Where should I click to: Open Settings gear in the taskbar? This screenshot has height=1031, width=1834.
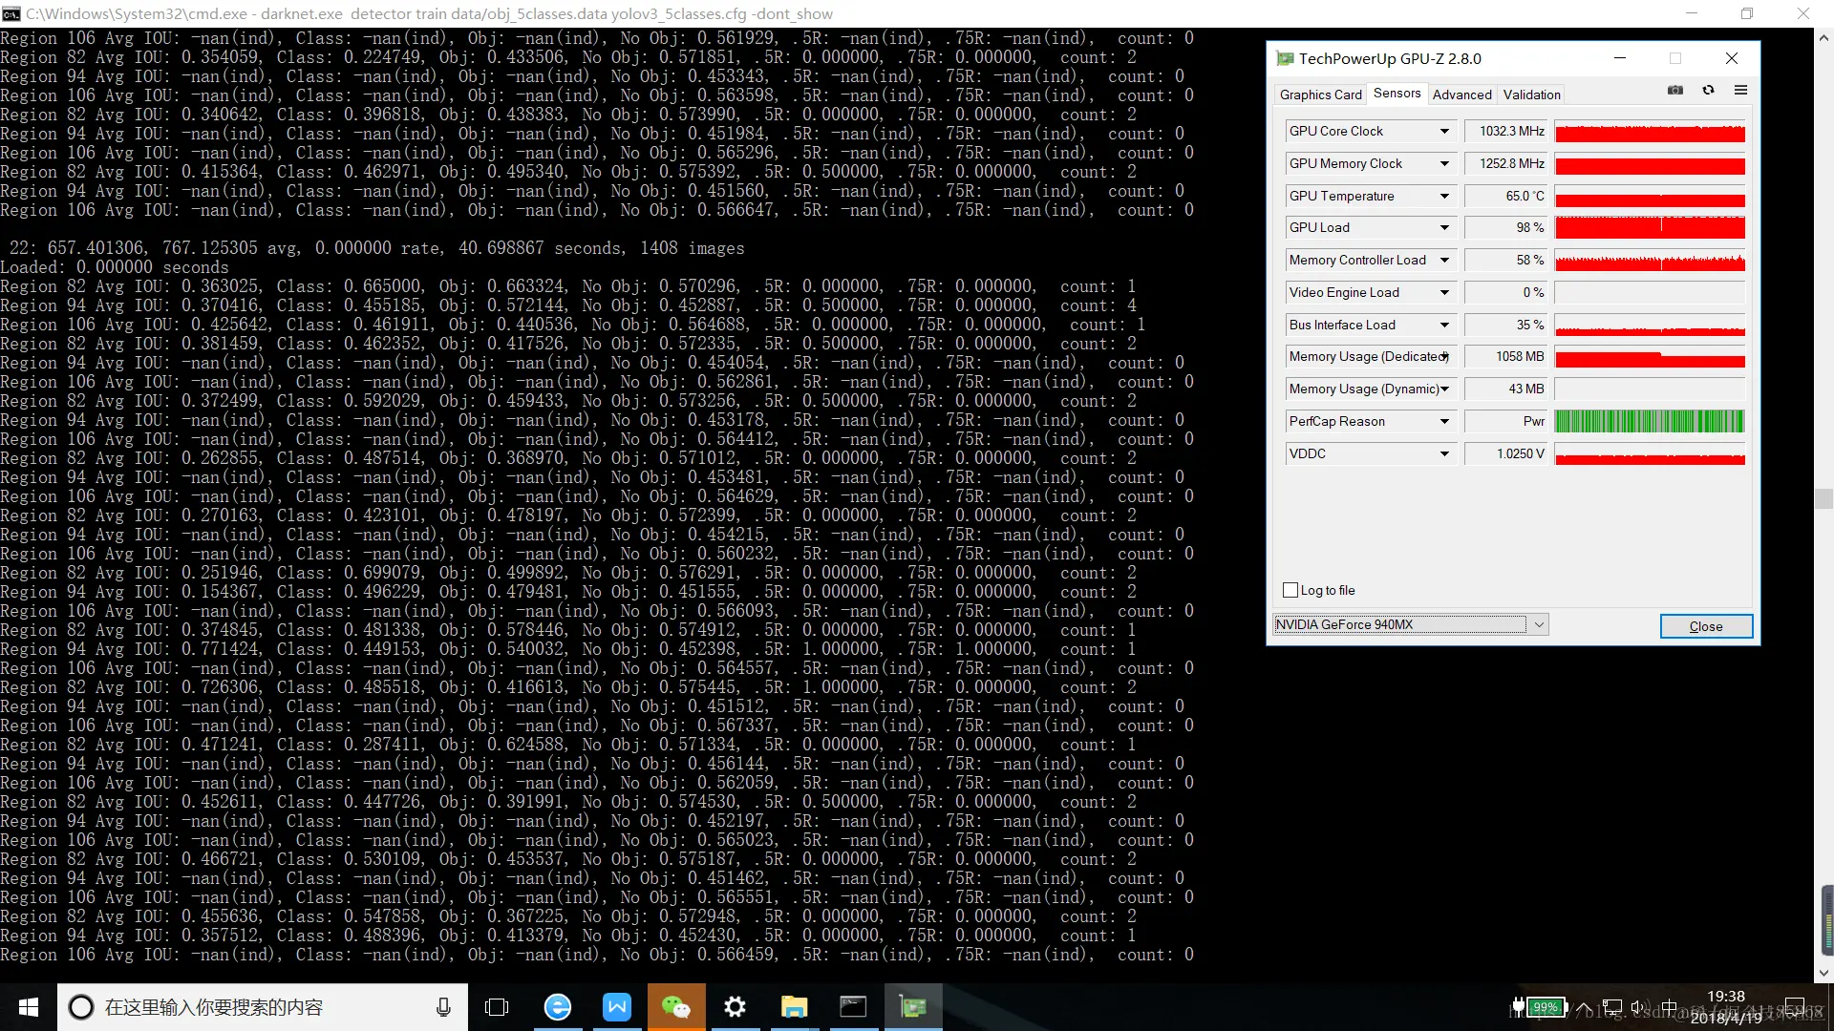pos(735,1007)
